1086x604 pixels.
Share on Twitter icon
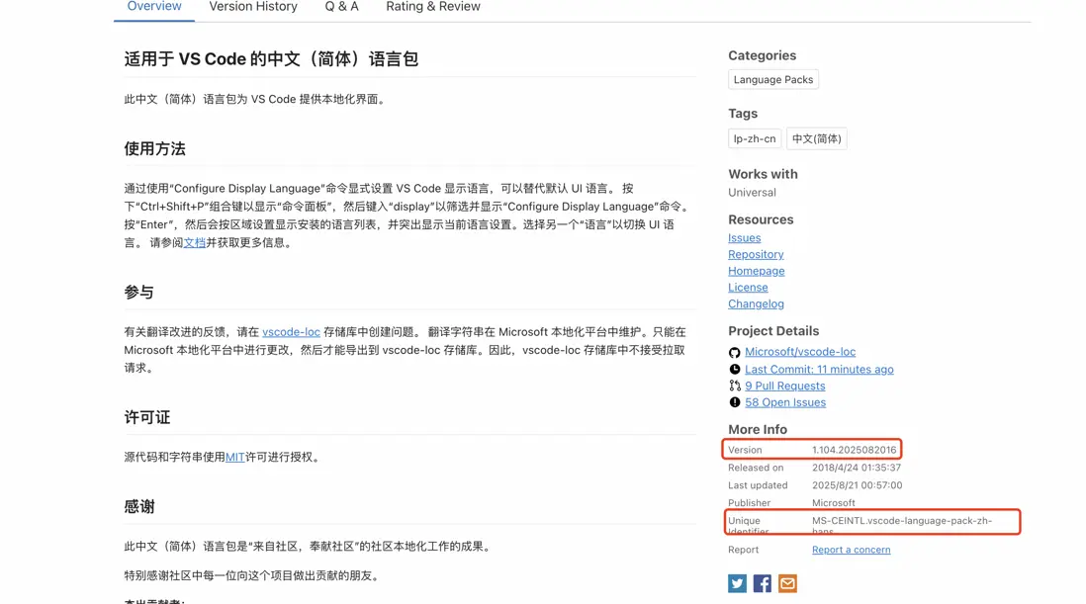pos(737,583)
